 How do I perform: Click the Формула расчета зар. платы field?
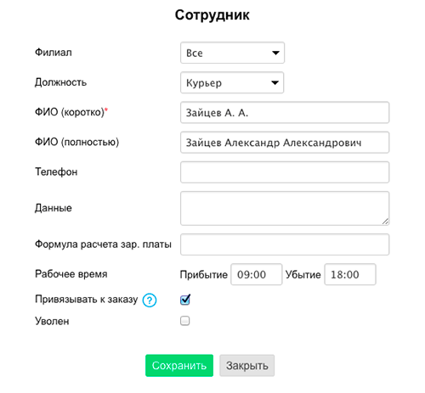[285, 244]
